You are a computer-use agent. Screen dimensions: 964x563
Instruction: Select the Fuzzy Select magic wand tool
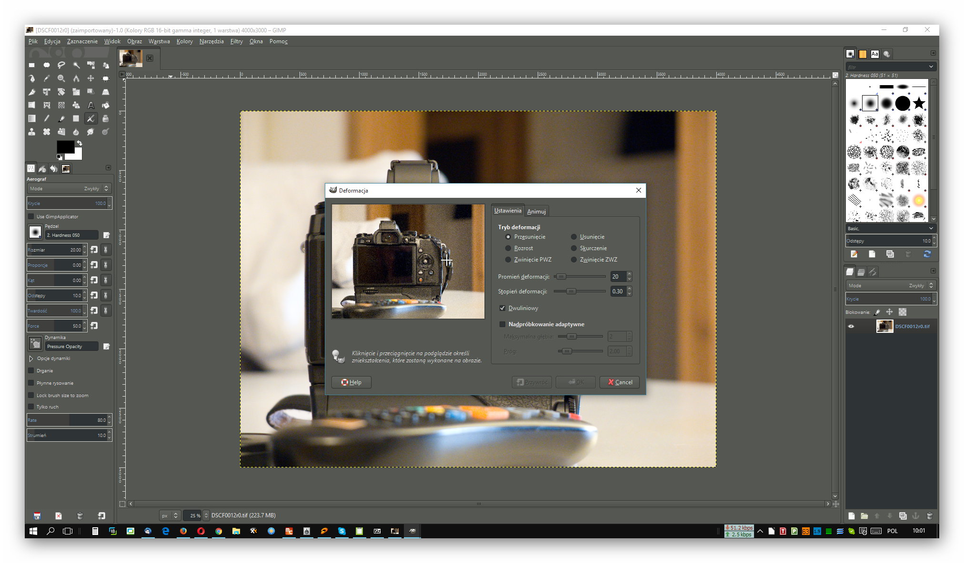coord(76,65)
